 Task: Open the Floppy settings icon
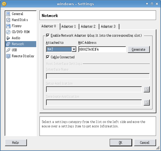point(8,26)
